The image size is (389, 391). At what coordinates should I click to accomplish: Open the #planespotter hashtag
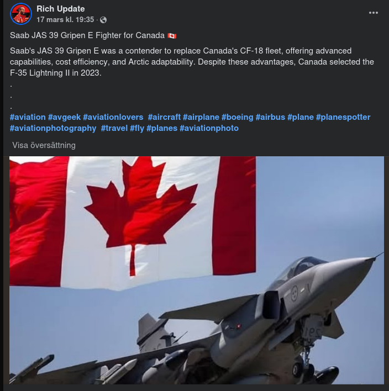343,117
